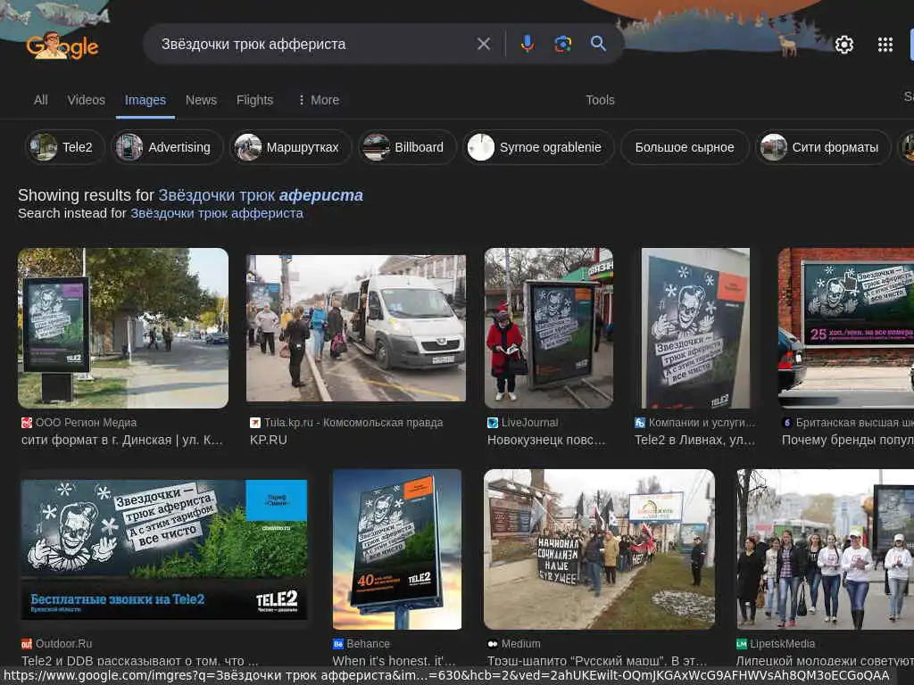Open Behance billboard mockup thumbnail

397,549
